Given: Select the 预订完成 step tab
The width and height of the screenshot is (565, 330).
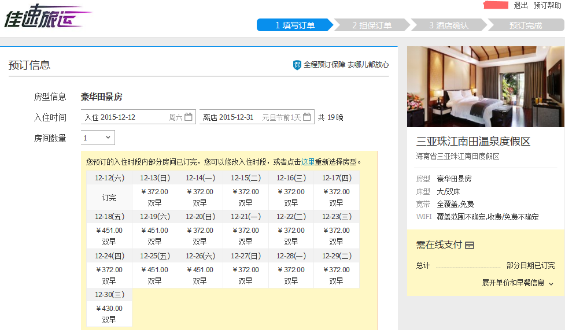Looking at the screenshot, I should coord(525,25).
